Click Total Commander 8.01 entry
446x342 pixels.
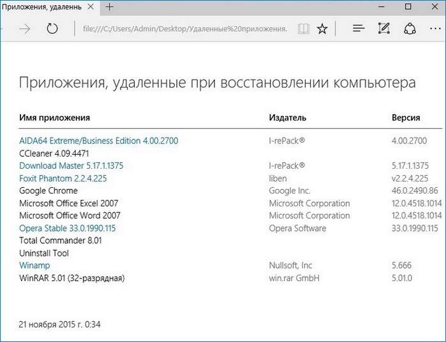61,241
